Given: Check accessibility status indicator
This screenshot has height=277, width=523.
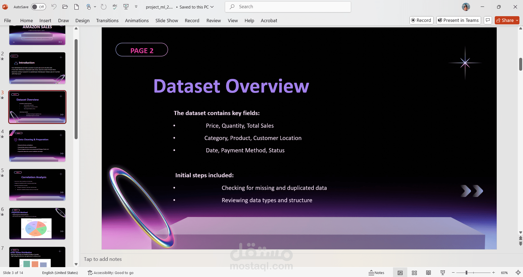Looking at the screenshot, I should click(111, 273).
